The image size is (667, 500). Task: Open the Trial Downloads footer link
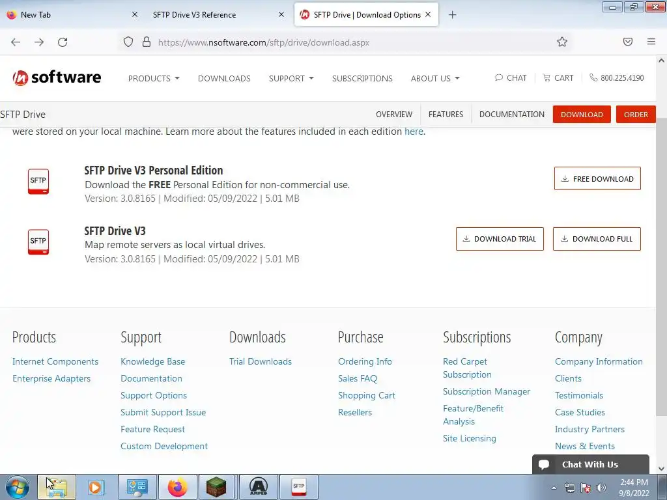(261, 361)
